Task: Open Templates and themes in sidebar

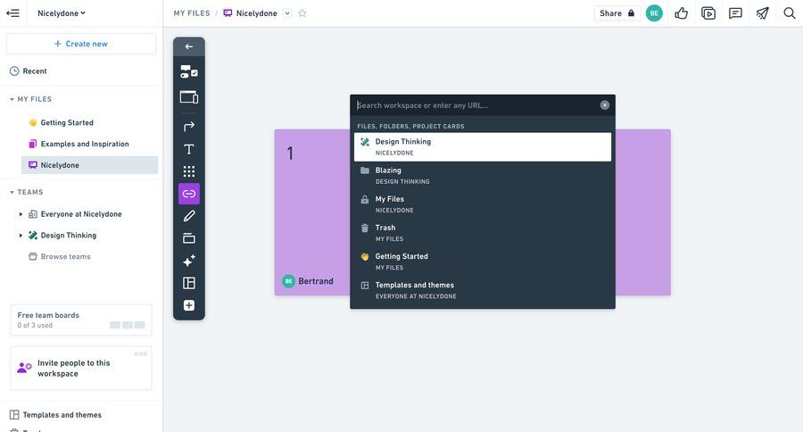Action: pyautogui.click(x=56, y=415)
